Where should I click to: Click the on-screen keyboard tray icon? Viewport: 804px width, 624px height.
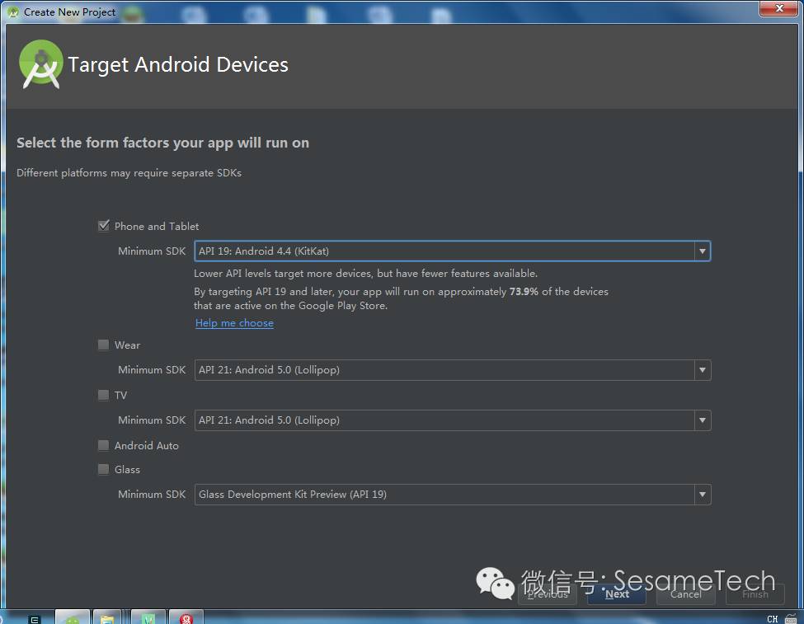pos(791,619)
